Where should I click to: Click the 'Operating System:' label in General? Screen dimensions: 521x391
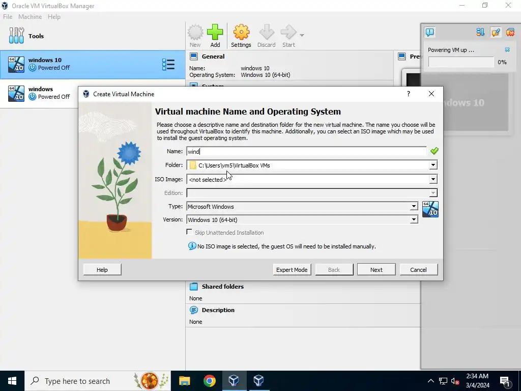click(212, 75)
